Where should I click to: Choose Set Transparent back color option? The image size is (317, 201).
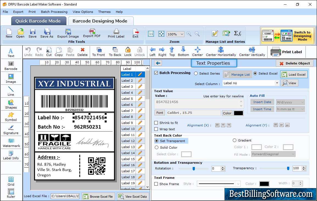[x=156, y=141]
